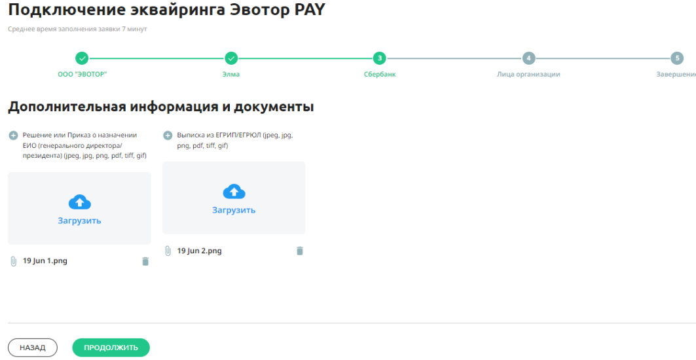The width and height of the screenshot is (696, 360).
Task: Go to the completed step ООО "ЭВОТОР"
Action: coord(82,58)
